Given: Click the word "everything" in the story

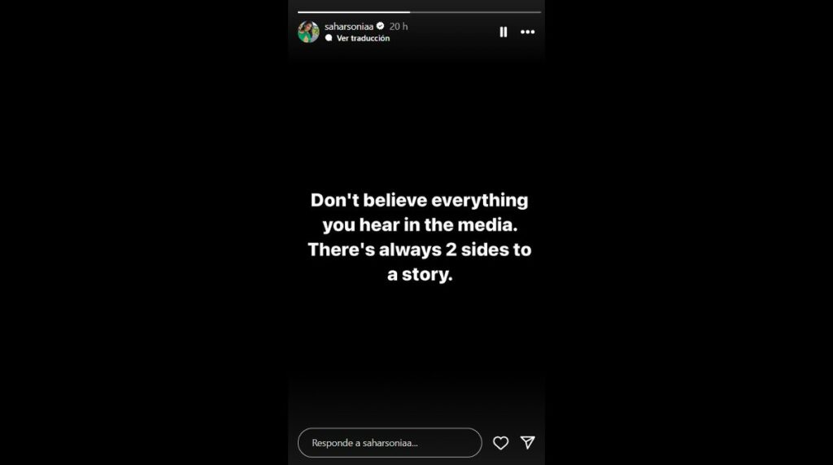Looking at the screenshot, I should tap(480, 201).
